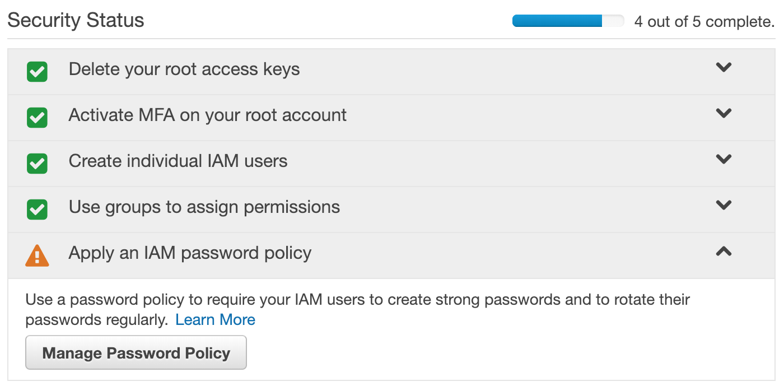Collapse the Apply an IAM password policy section
This screenshot has height=386, width=784.
click(724, 251)
